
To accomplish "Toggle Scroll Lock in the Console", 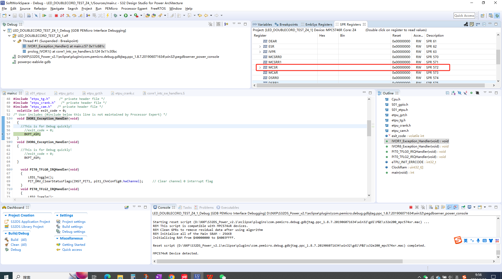I will [x=437, y=207].
